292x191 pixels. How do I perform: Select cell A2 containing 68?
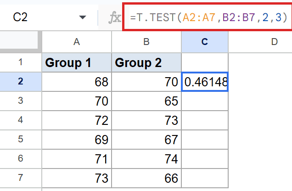pyautogui.click(x=77, y=82)
